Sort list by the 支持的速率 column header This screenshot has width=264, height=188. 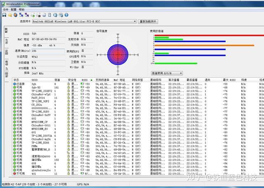point(102,80)
